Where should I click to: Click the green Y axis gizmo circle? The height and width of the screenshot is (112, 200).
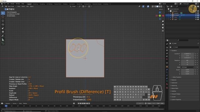tap(160, 16)
